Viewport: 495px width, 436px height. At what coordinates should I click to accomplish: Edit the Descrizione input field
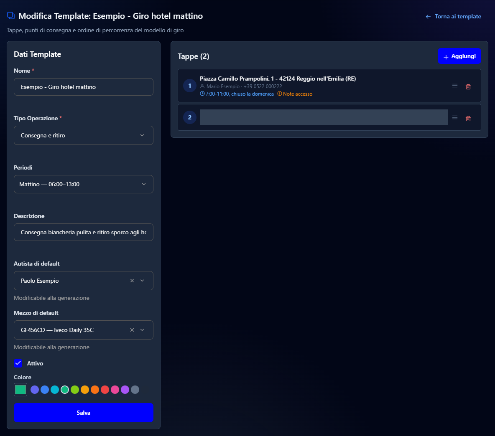click(x=83, y=232)
